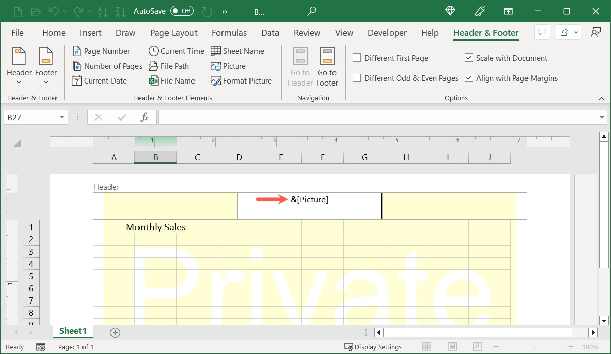
Task: Insert File Path element
Action: 169,66
